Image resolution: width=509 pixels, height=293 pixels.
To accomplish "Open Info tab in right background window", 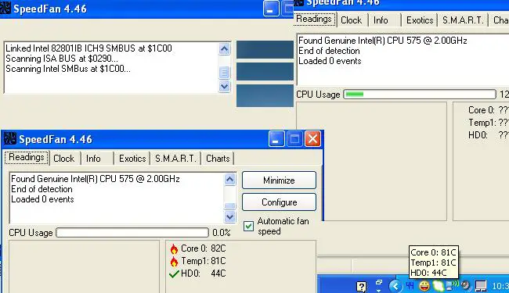I will tap(381, 20).
